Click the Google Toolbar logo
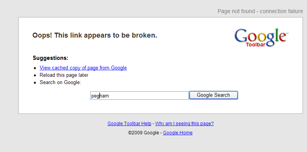This screenshot has height=152, width=307. point(262,38)
